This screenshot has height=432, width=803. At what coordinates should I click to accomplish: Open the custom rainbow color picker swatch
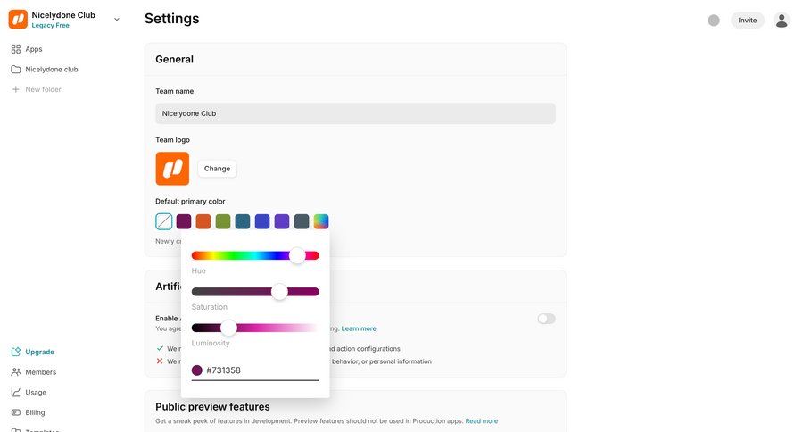[321, 221]
